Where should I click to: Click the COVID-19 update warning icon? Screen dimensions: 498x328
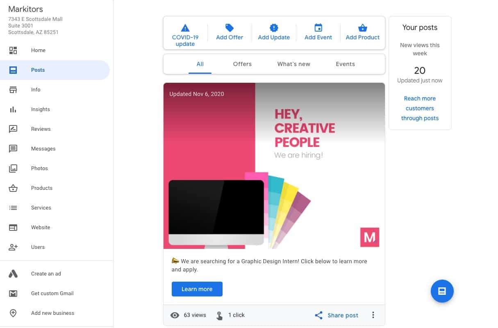tap(185, 28)
